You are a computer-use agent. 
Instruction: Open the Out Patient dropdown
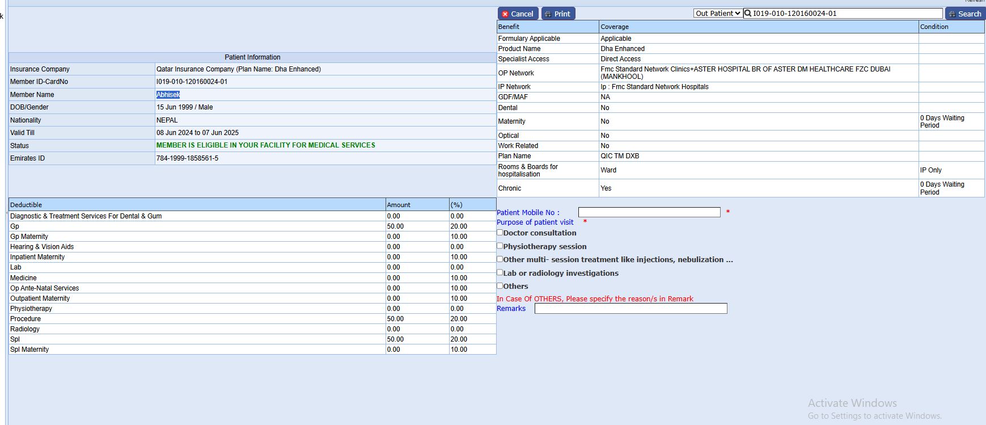tap(717, 13)
